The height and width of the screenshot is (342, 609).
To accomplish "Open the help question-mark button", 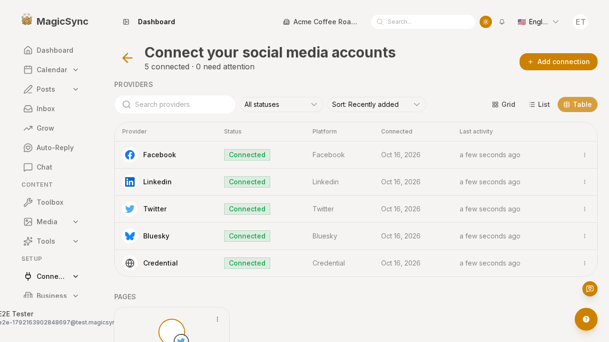I will [586, 319].
